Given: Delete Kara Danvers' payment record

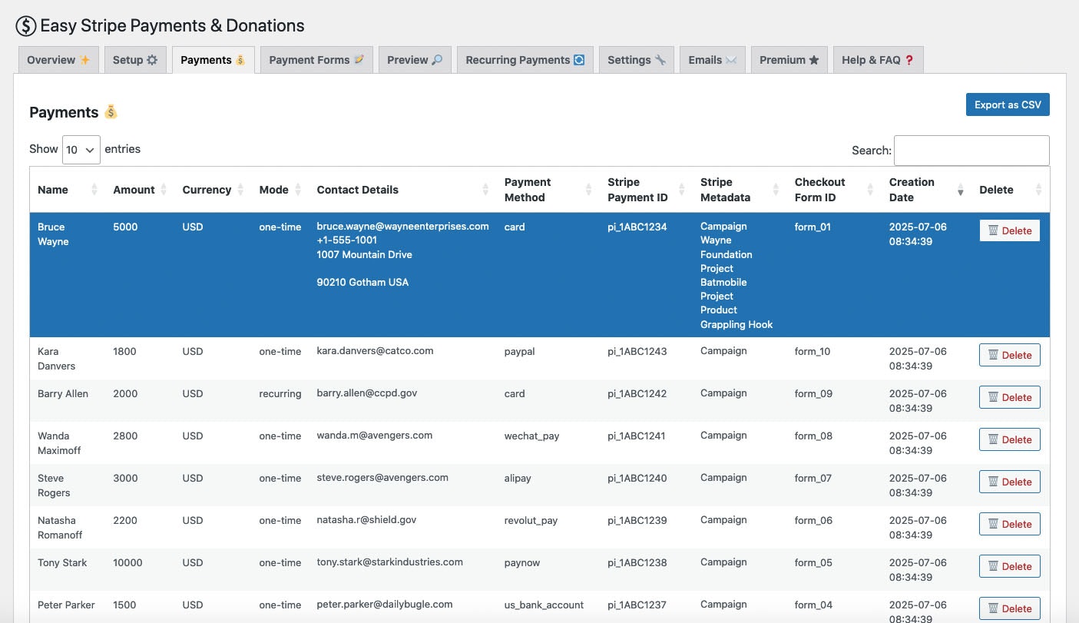Looking at the screenshot, I should click(1009, 354).
